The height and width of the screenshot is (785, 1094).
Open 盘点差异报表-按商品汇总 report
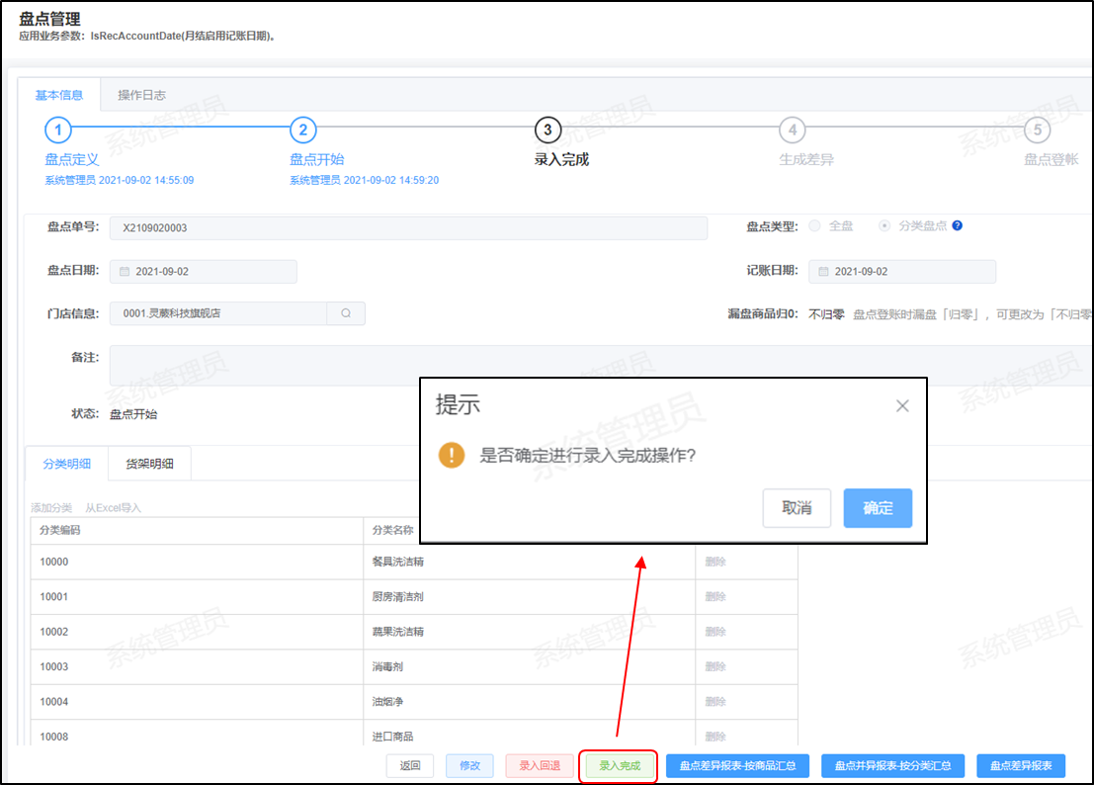pyautogui.click(x=737, y=765)
